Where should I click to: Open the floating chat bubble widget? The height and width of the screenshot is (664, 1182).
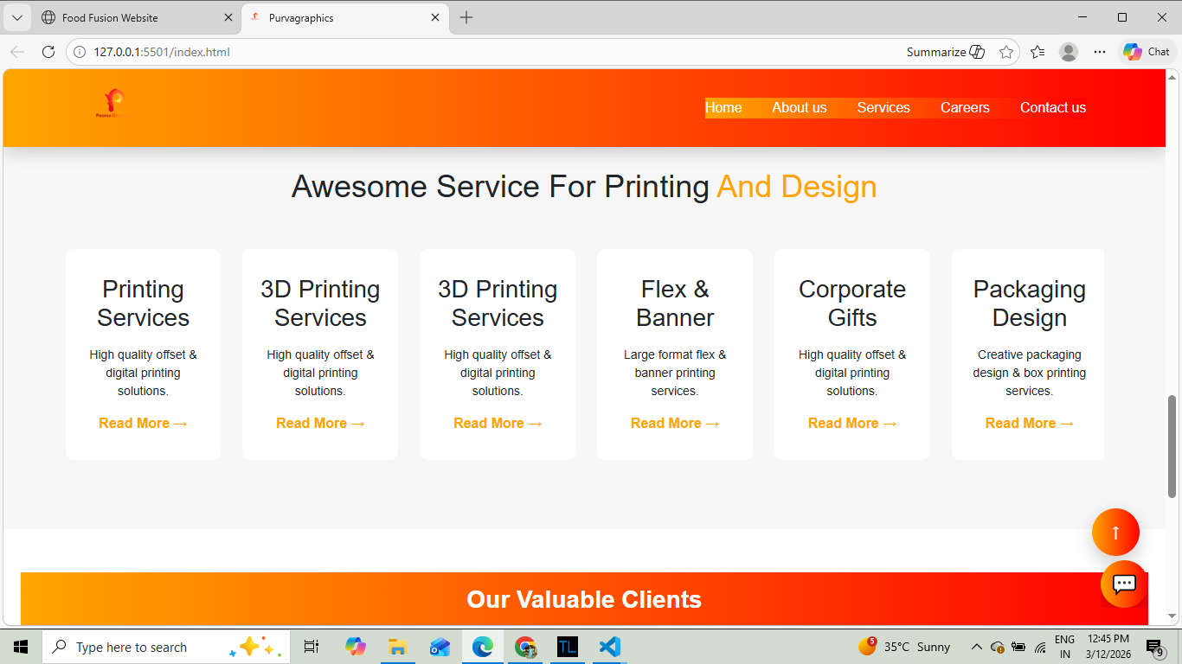pos(1123,584)
